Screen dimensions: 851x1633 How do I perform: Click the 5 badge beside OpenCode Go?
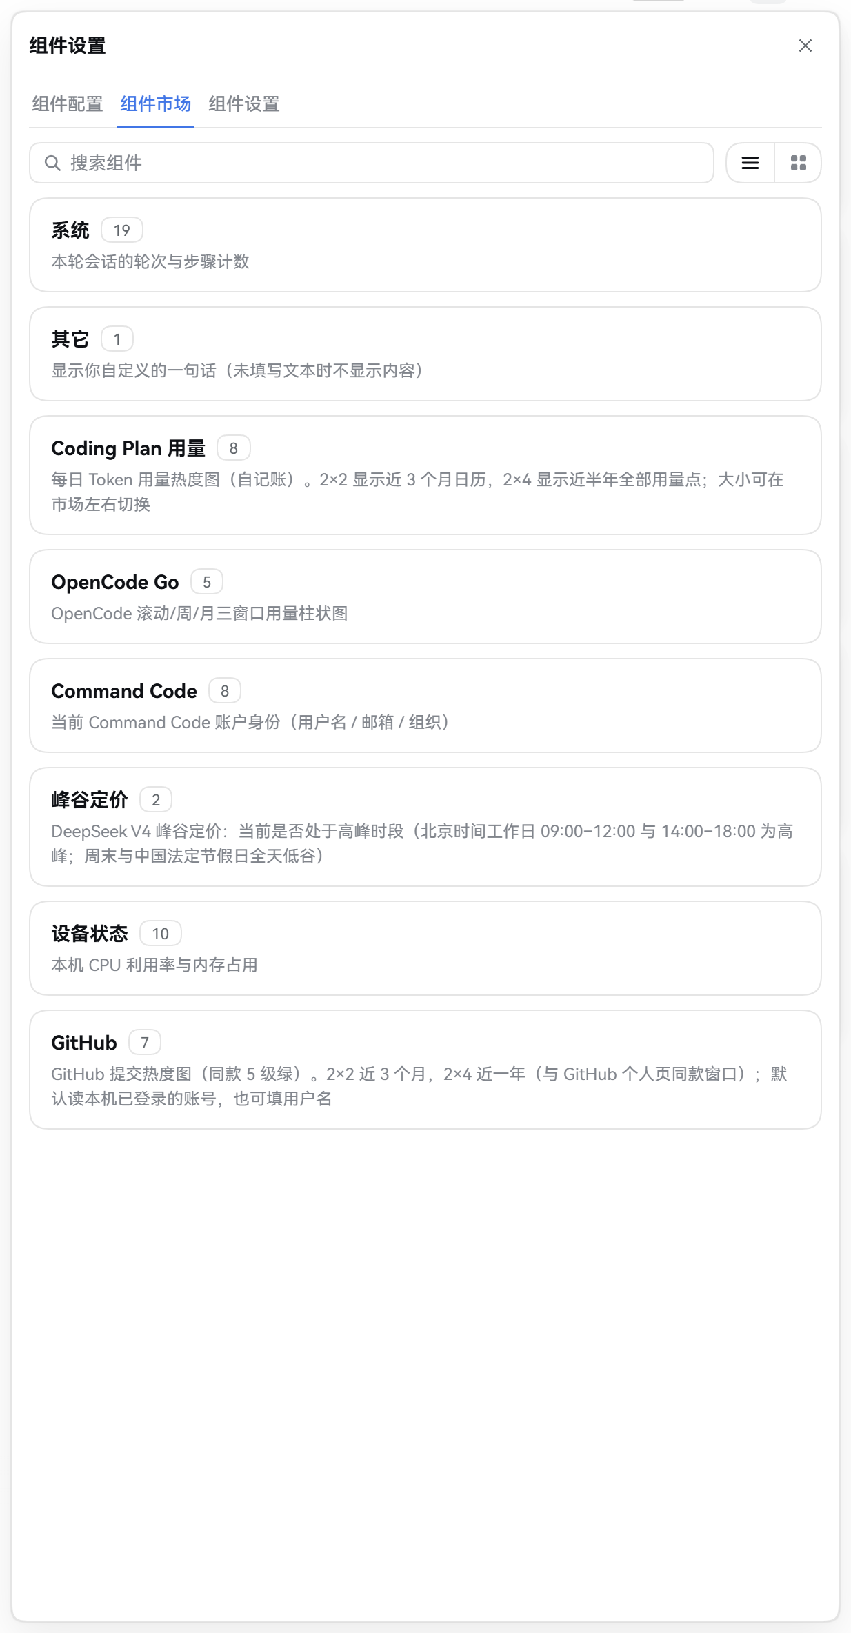pyautogui.click(x=207, y=582)
